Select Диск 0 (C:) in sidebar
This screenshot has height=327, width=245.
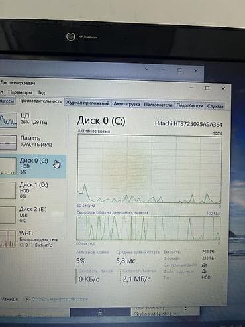click(x=33, y=166)
